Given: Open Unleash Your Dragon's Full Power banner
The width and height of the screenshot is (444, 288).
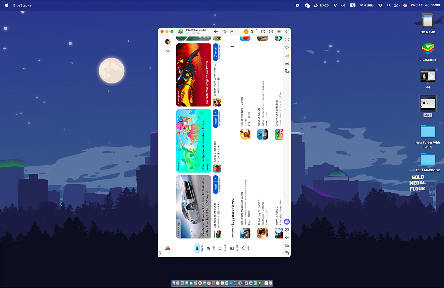Looking at the screenshot, I should [x=194, y=75].
